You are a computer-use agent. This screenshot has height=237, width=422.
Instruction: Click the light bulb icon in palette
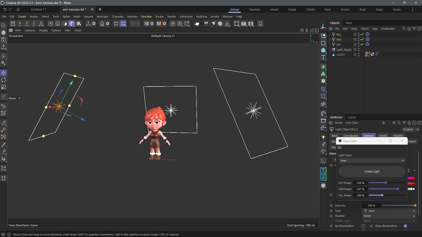click(323, 137)
